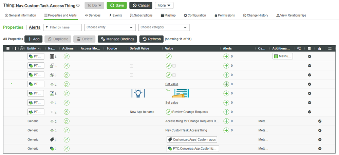Image resolution: width=339 pixels, height=155 pixels.
Task: Open the More dropdown menu
Action: 164,5
